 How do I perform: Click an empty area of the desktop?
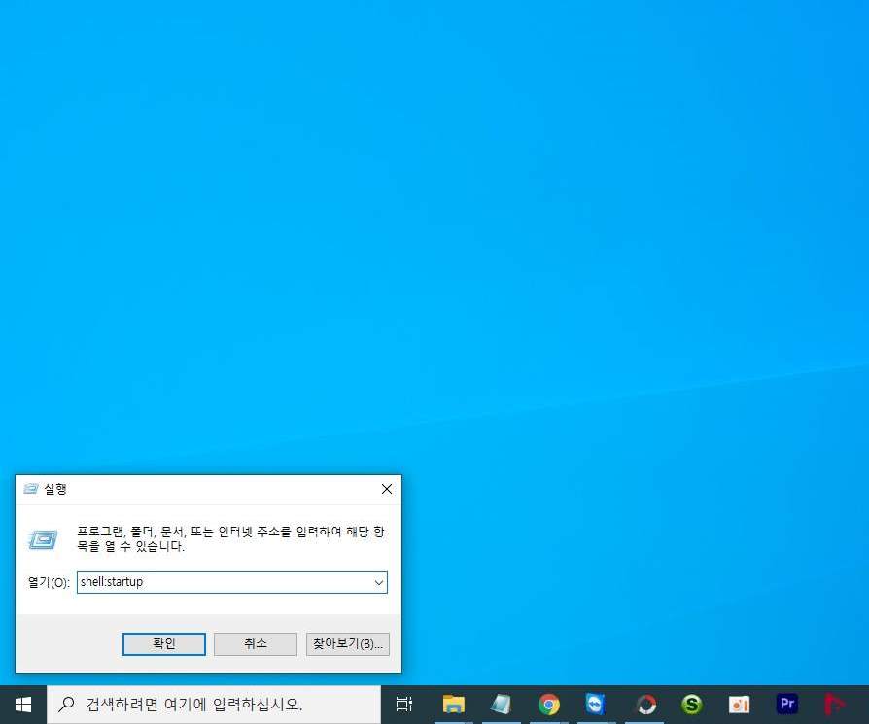(x=583, y=243)
